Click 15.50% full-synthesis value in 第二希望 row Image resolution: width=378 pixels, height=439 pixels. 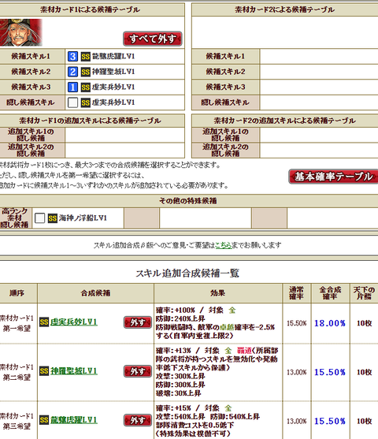[x=330, y=372]
